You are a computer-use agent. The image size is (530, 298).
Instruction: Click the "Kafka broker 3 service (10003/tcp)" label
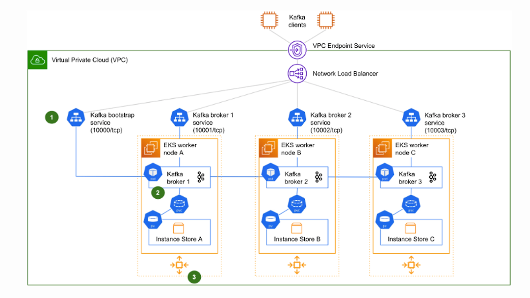click(445, 123)
